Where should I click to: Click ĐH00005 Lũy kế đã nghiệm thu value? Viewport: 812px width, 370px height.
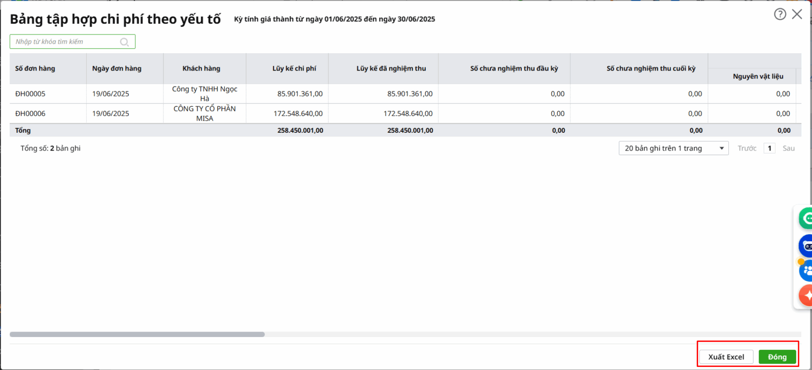(410, 94)
